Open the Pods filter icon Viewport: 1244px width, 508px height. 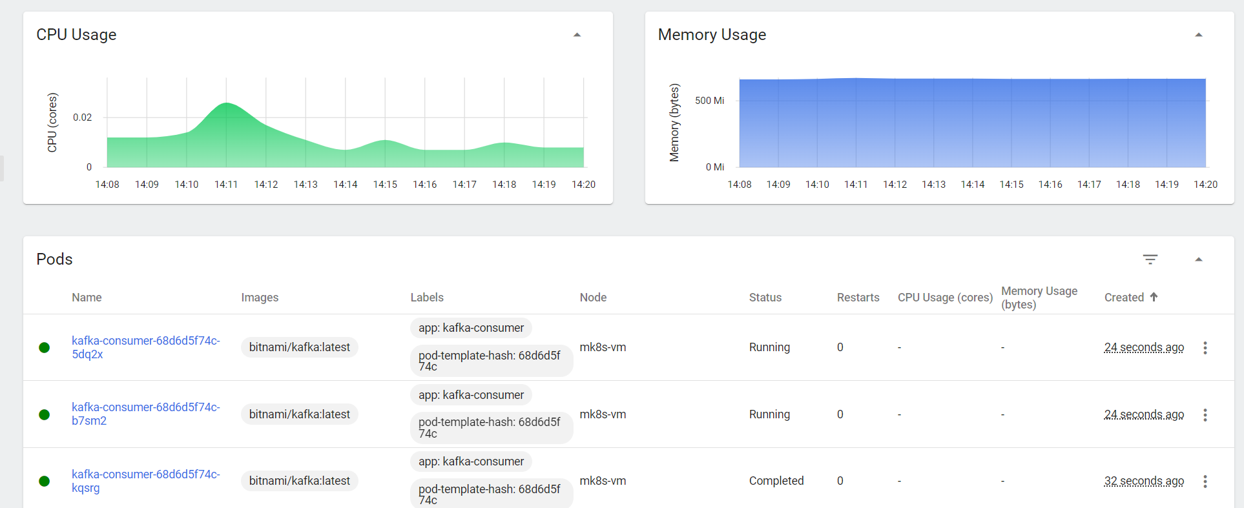click(x=1150, y=259)
